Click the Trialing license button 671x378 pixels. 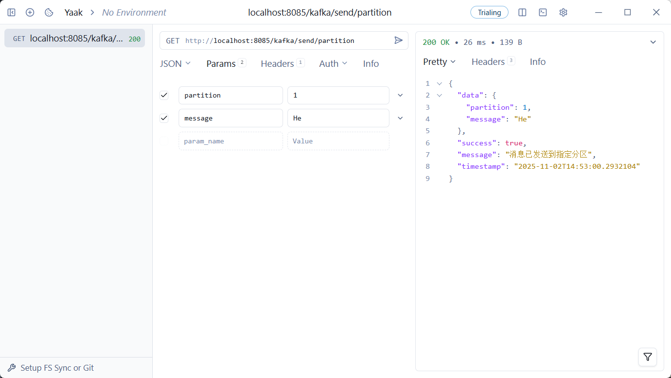489,12
